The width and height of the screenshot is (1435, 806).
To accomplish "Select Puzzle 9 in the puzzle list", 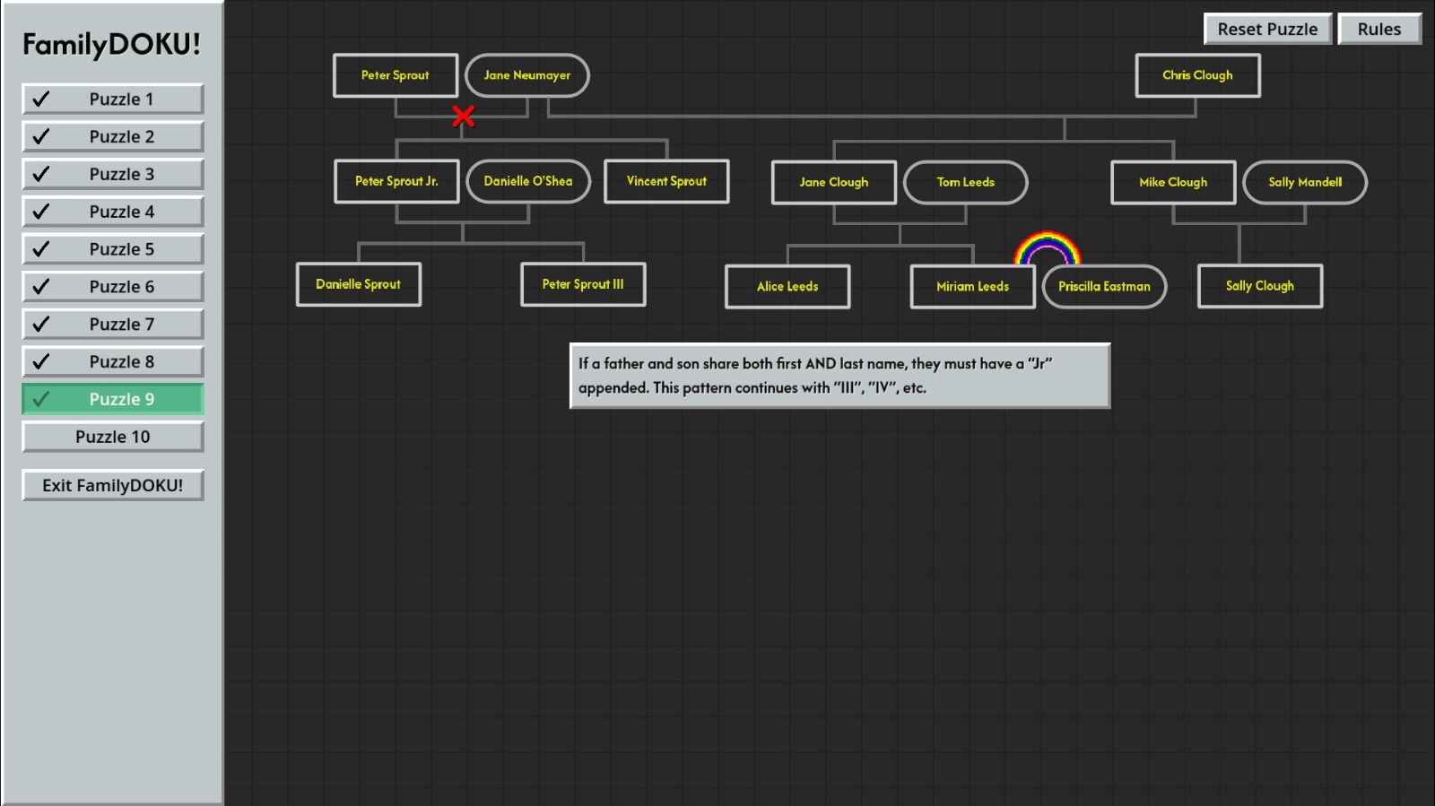I will 113,400.
